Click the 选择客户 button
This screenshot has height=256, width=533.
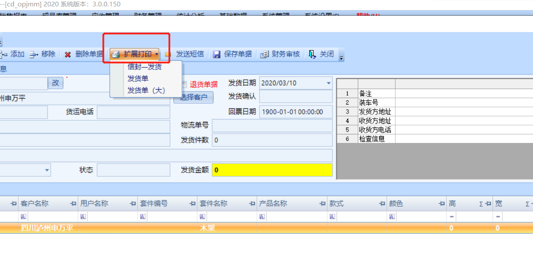pyautogui.click(x=193, y=97)
